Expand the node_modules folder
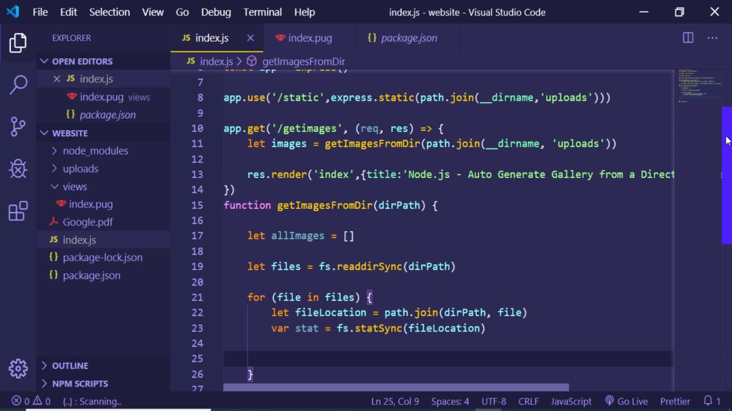Screen dimensions: 732x411 pos(95,151)
